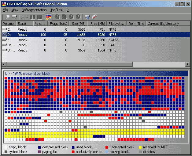Open the defrag method dropdown arrow
The height and width of the screenshot is (156, 192).
coord(27,17)
